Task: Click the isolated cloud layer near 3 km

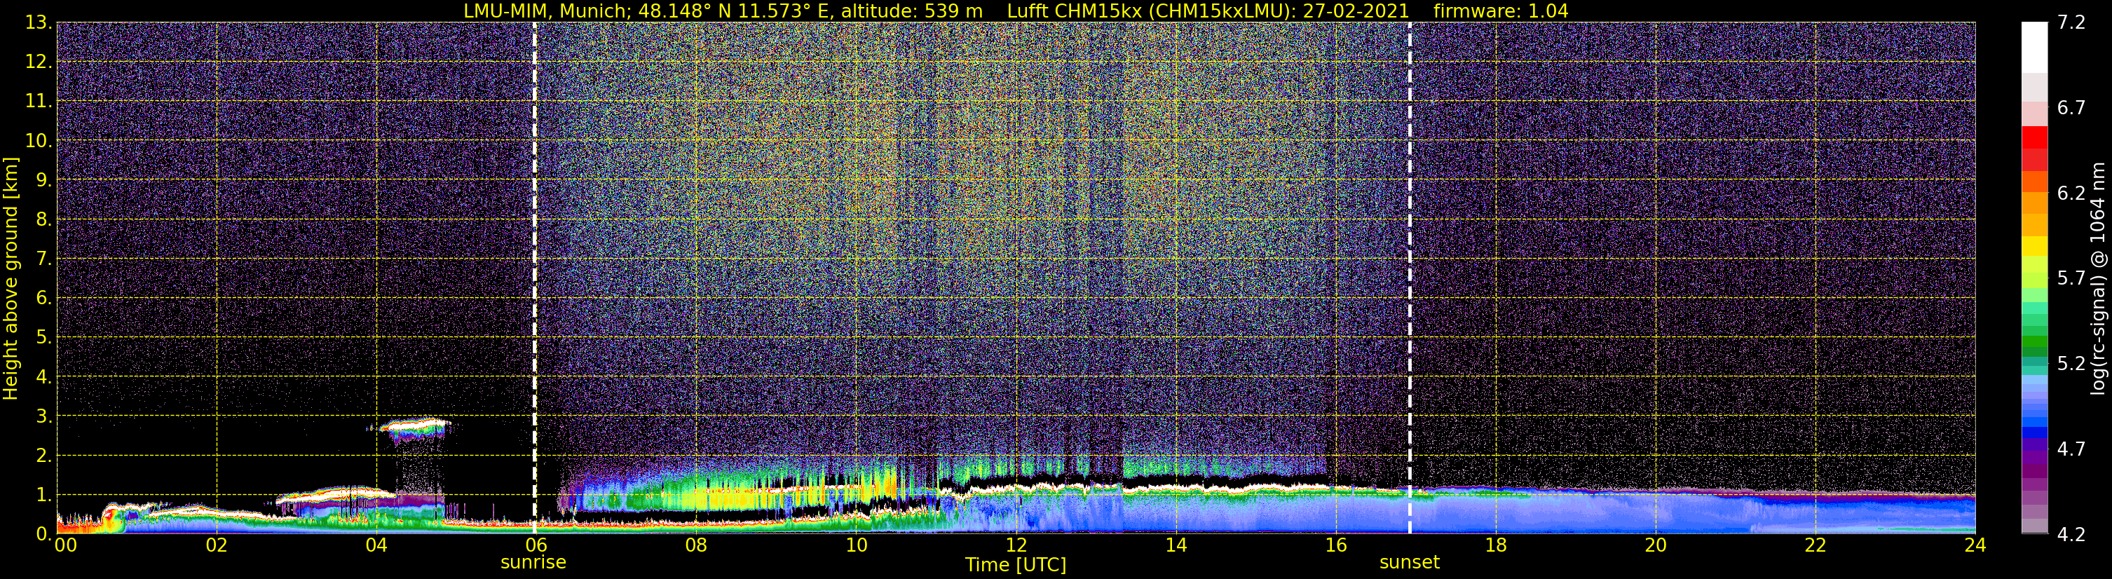Action: coord(416,429)
